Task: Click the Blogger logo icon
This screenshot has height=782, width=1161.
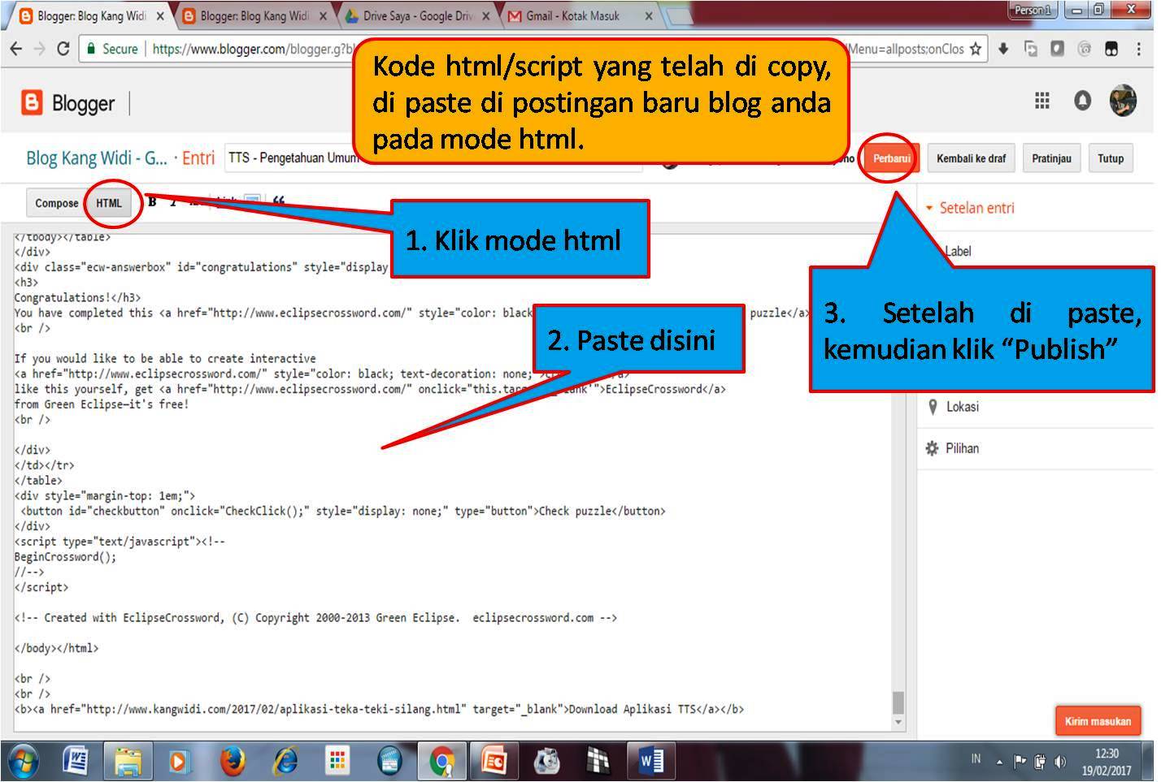Action: 31,103
